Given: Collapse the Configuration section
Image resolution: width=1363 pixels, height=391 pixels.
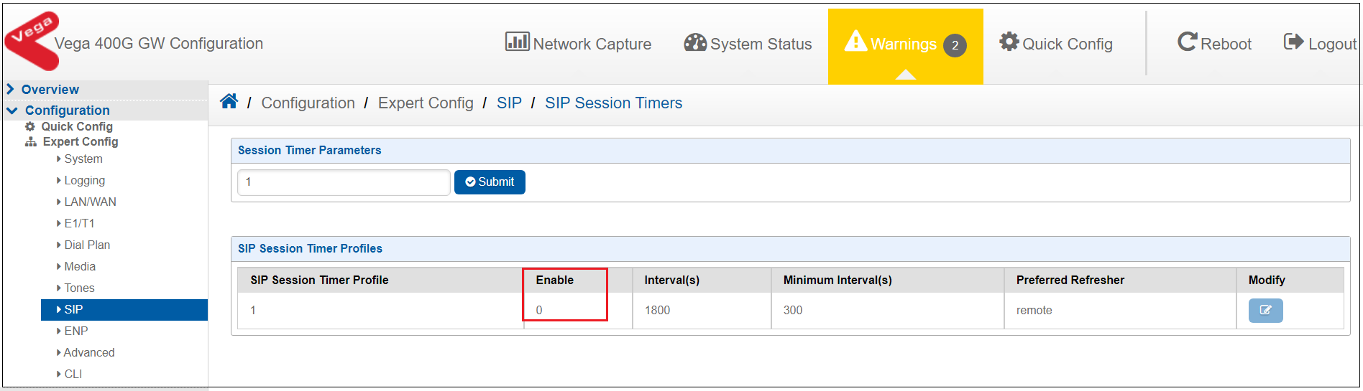Looking at the screenshot, I should click(58, 110).
